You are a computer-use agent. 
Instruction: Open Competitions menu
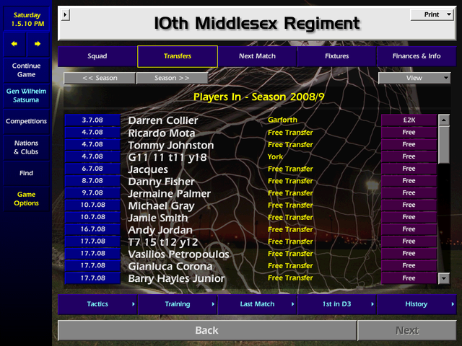point(26,121)
